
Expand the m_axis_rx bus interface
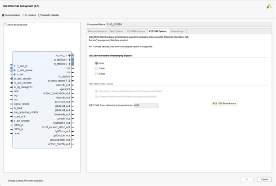70,56
